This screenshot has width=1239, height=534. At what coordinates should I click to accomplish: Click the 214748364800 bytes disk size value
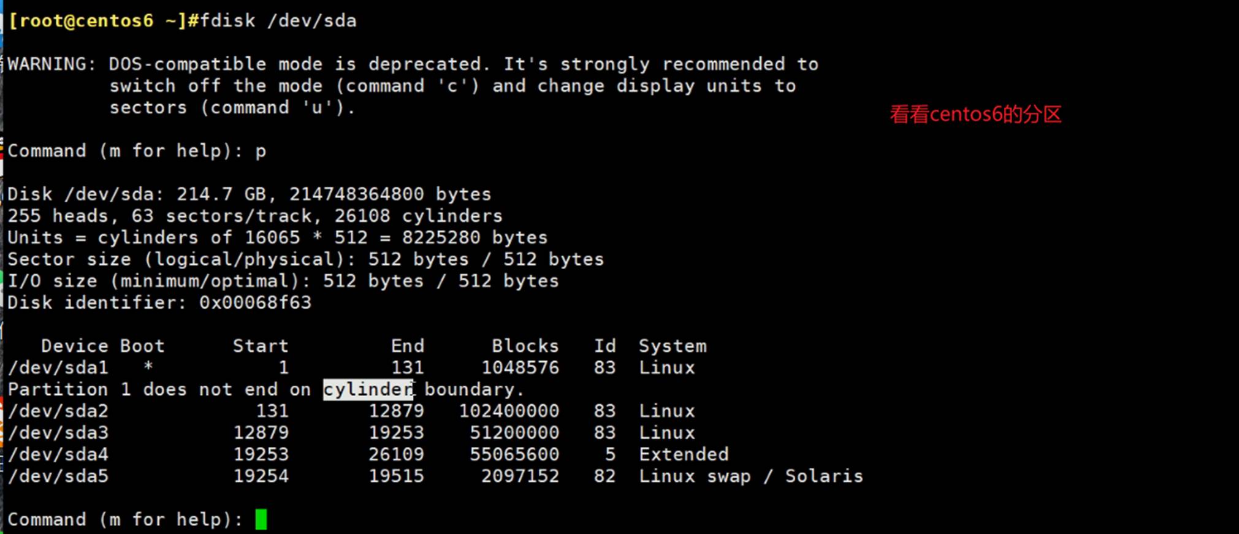coord(356,194)
